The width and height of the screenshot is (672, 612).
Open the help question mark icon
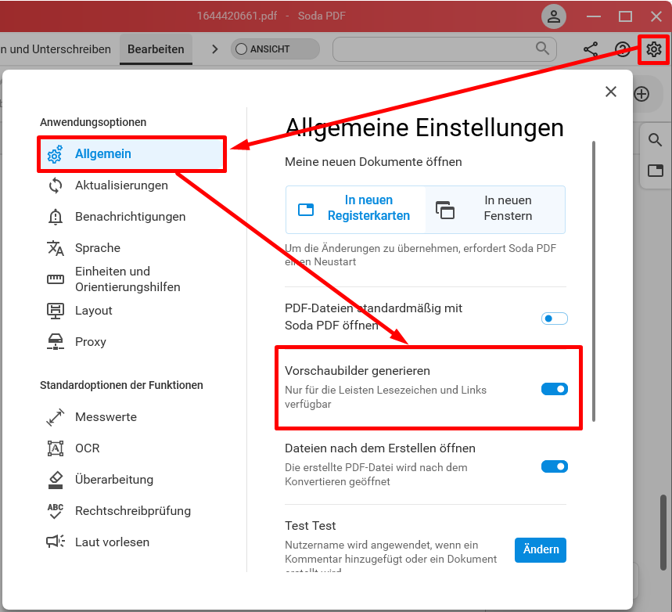click(622, 49)
